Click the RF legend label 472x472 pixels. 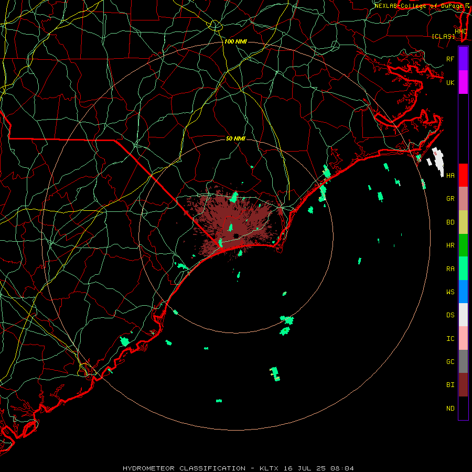450,59
